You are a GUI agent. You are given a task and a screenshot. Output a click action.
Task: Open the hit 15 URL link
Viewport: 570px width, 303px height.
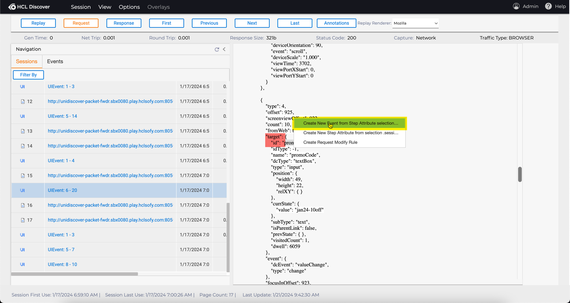click(x=110, y=176)
